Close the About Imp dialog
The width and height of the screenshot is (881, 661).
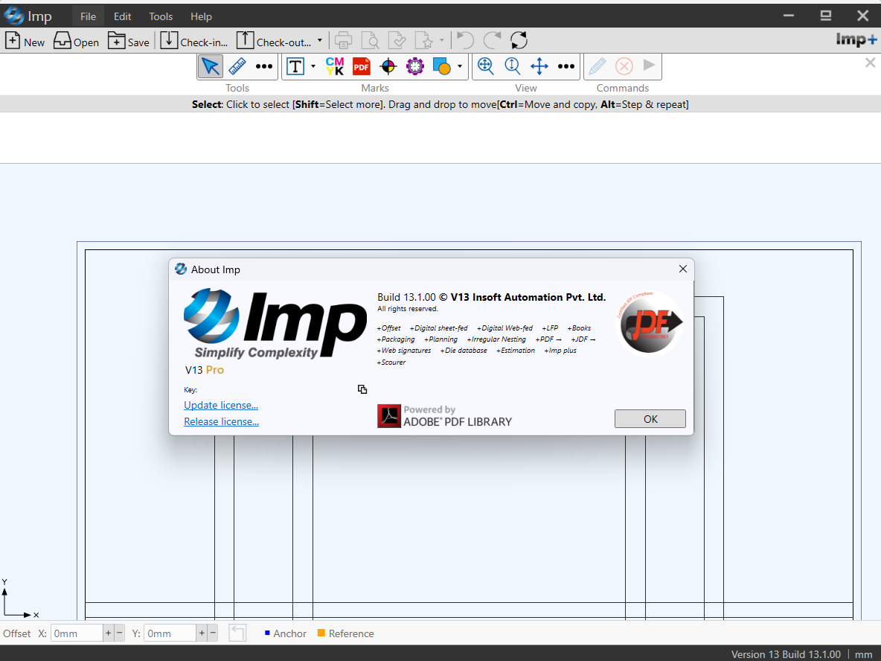tap(682, 269)
